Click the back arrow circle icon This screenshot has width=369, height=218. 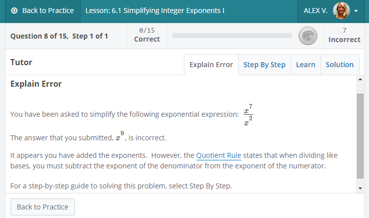click(x=14, y=11)
